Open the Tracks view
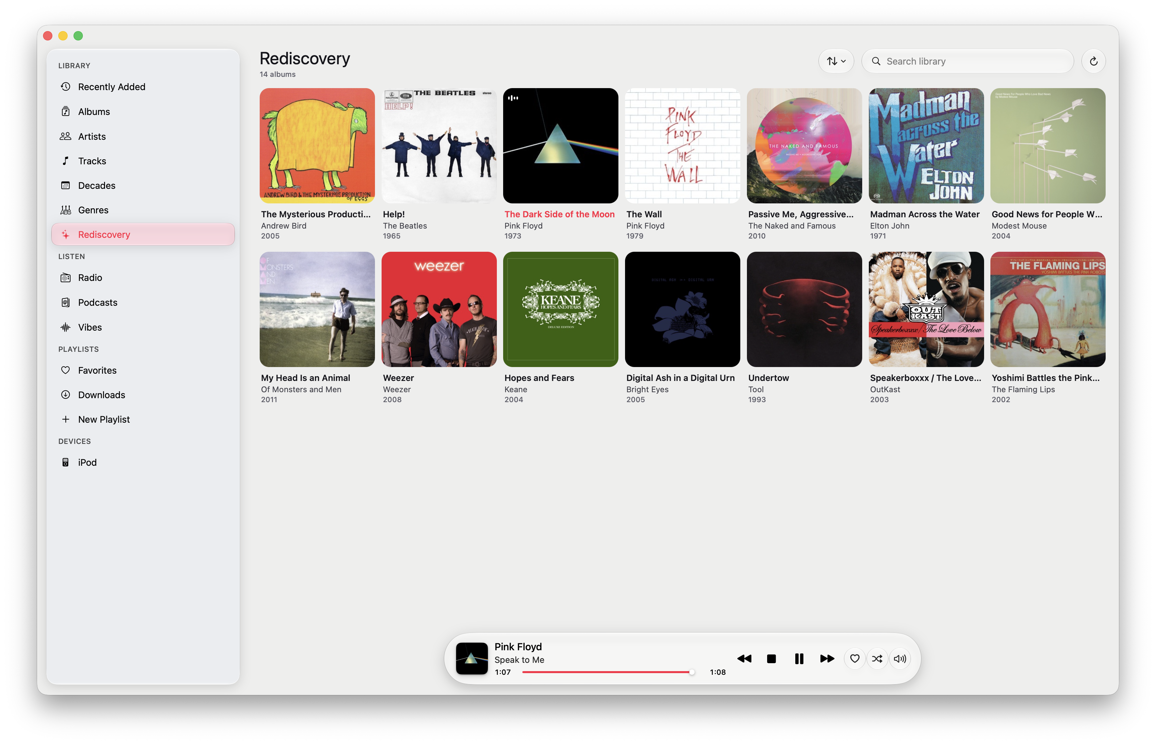 142,160
